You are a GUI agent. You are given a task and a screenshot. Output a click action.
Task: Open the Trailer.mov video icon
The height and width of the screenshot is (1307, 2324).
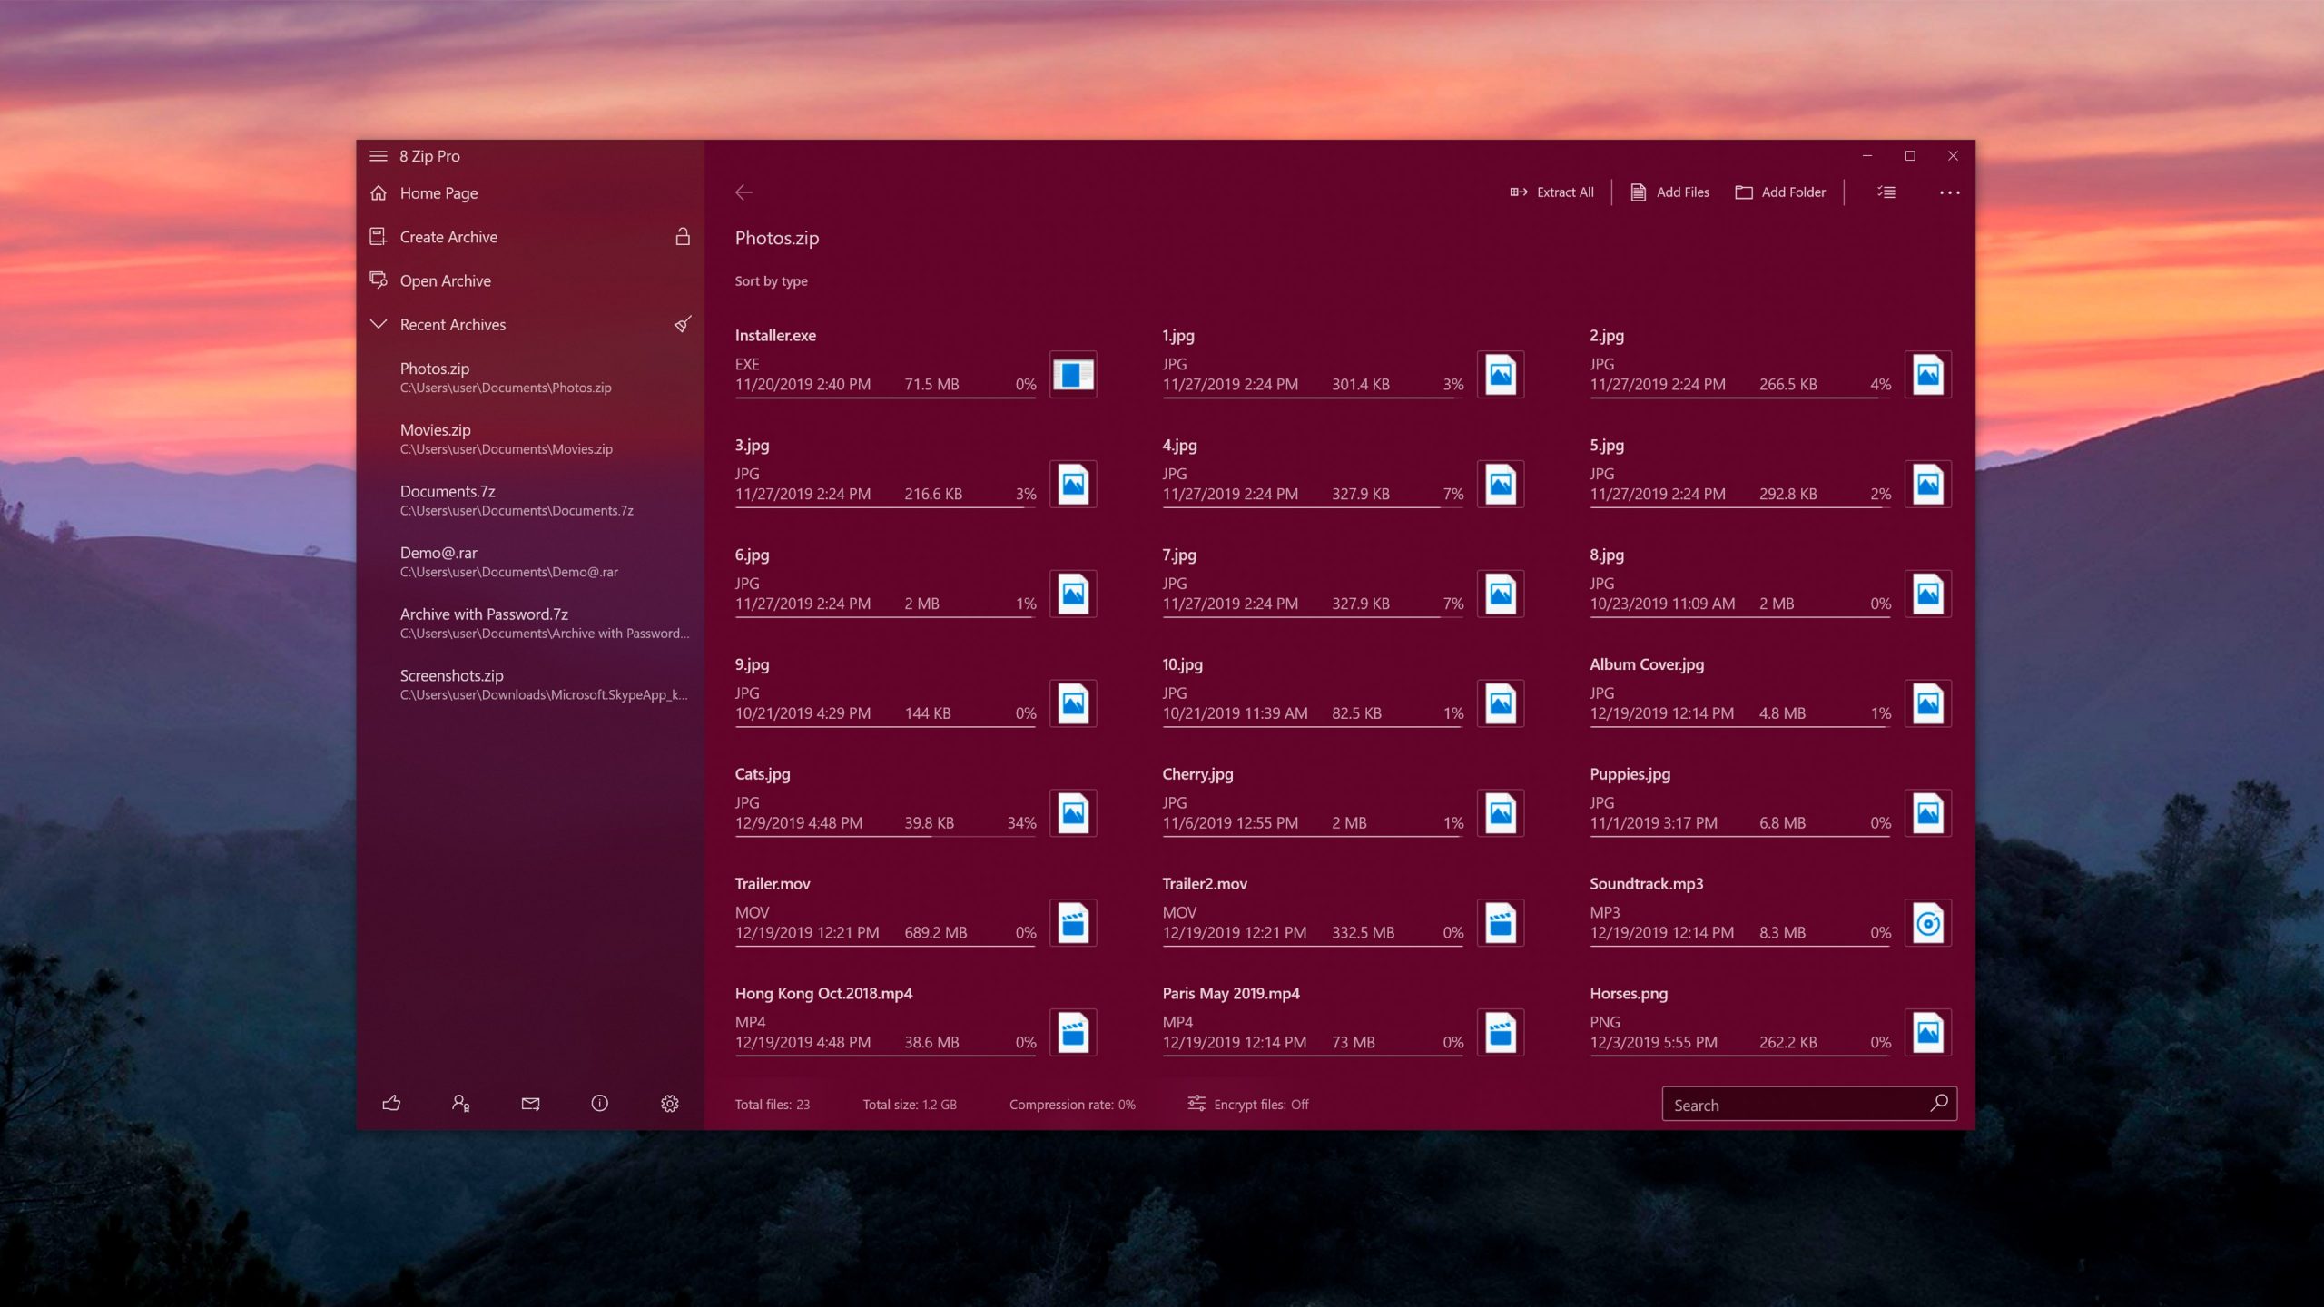pos(1074,922)
